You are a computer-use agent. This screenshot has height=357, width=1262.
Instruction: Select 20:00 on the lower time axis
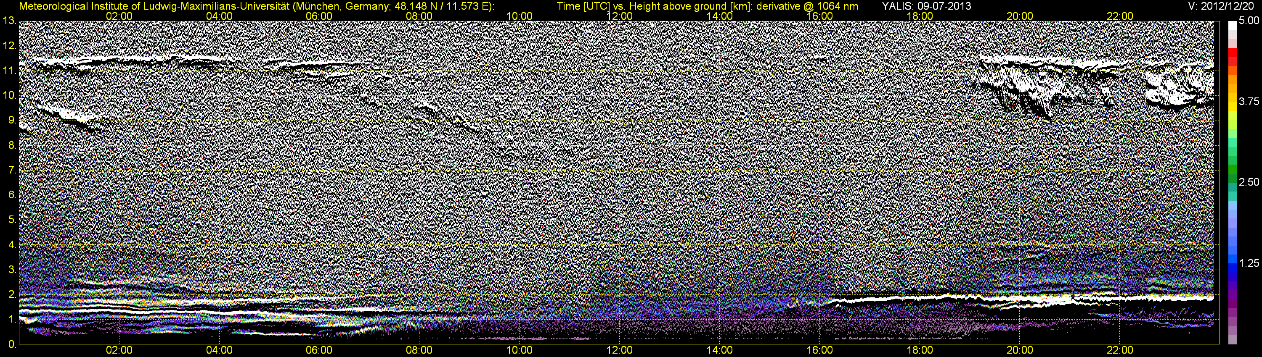click(1020, 350)
